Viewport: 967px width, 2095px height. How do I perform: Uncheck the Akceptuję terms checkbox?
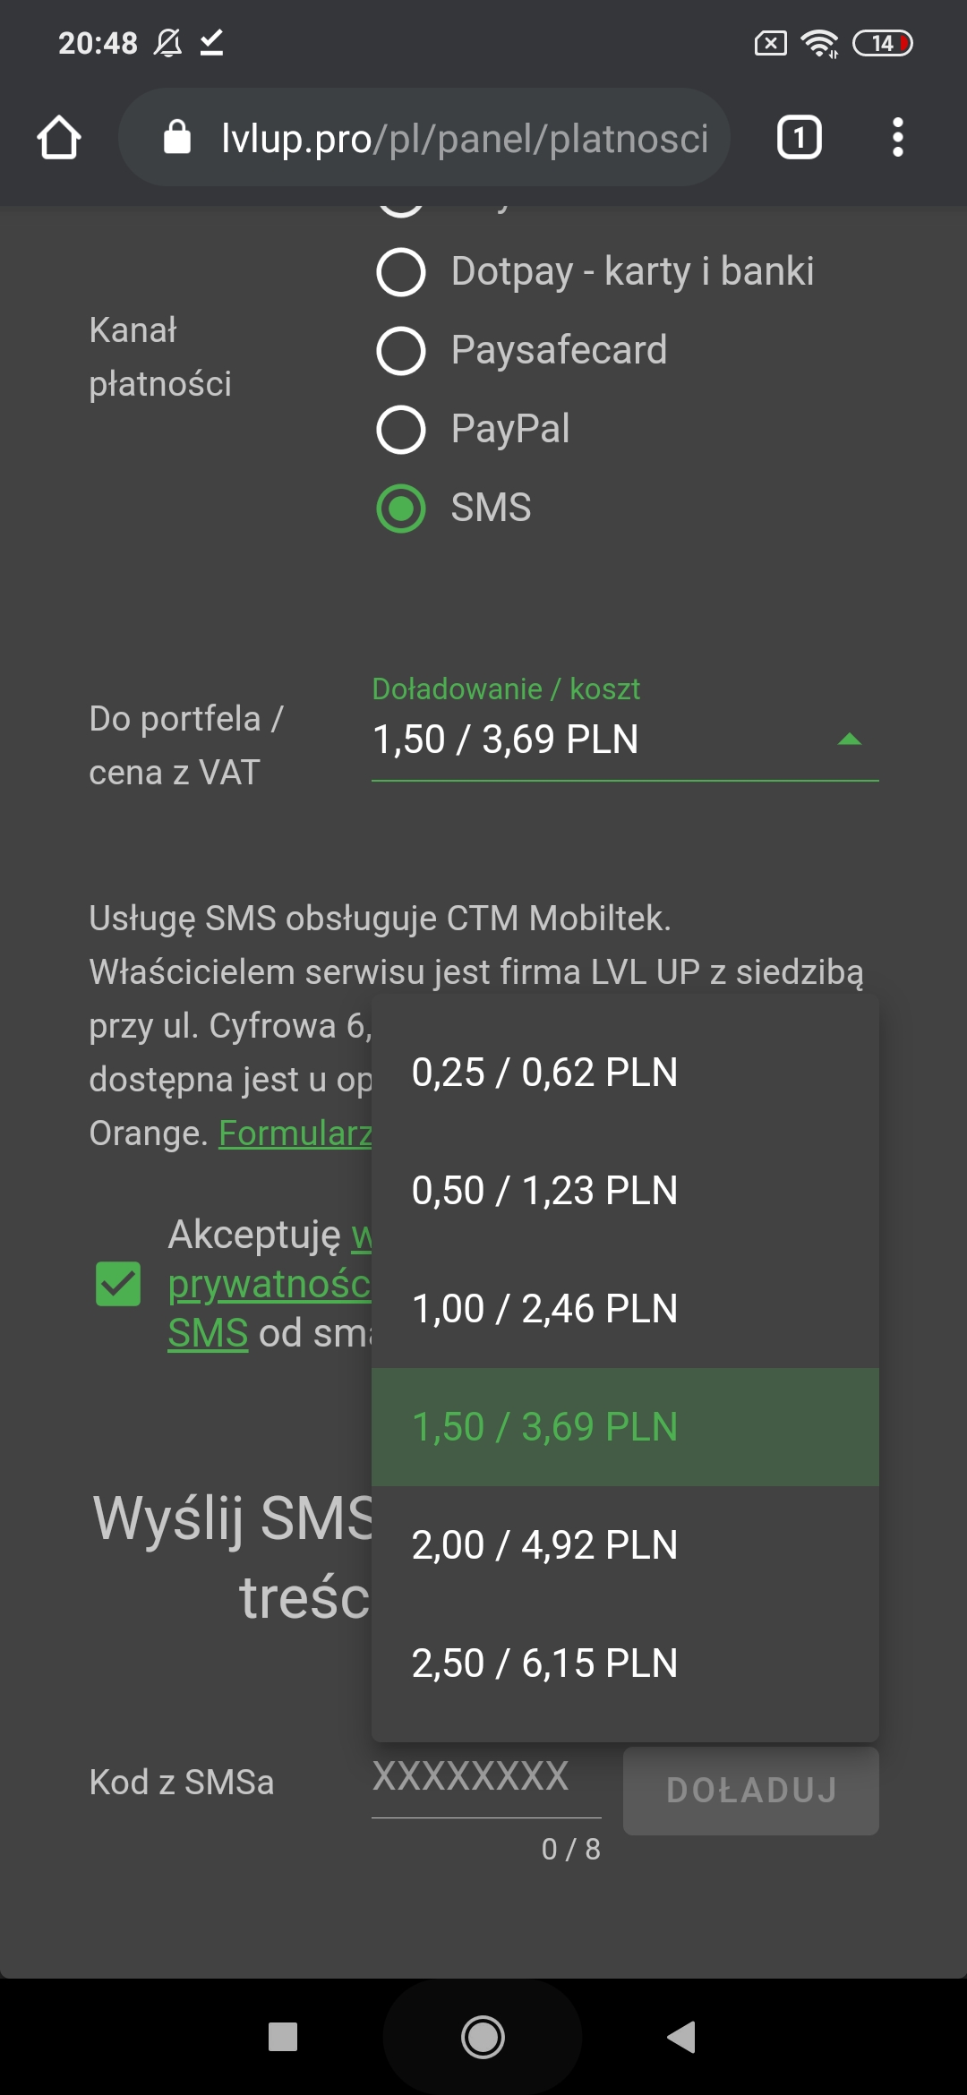click(118, 1284)
